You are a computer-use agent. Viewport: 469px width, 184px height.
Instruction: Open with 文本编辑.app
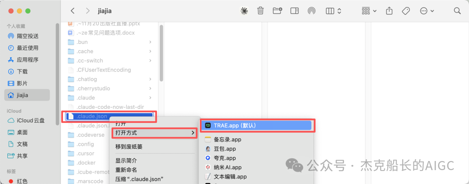click(x=257, y=177)
